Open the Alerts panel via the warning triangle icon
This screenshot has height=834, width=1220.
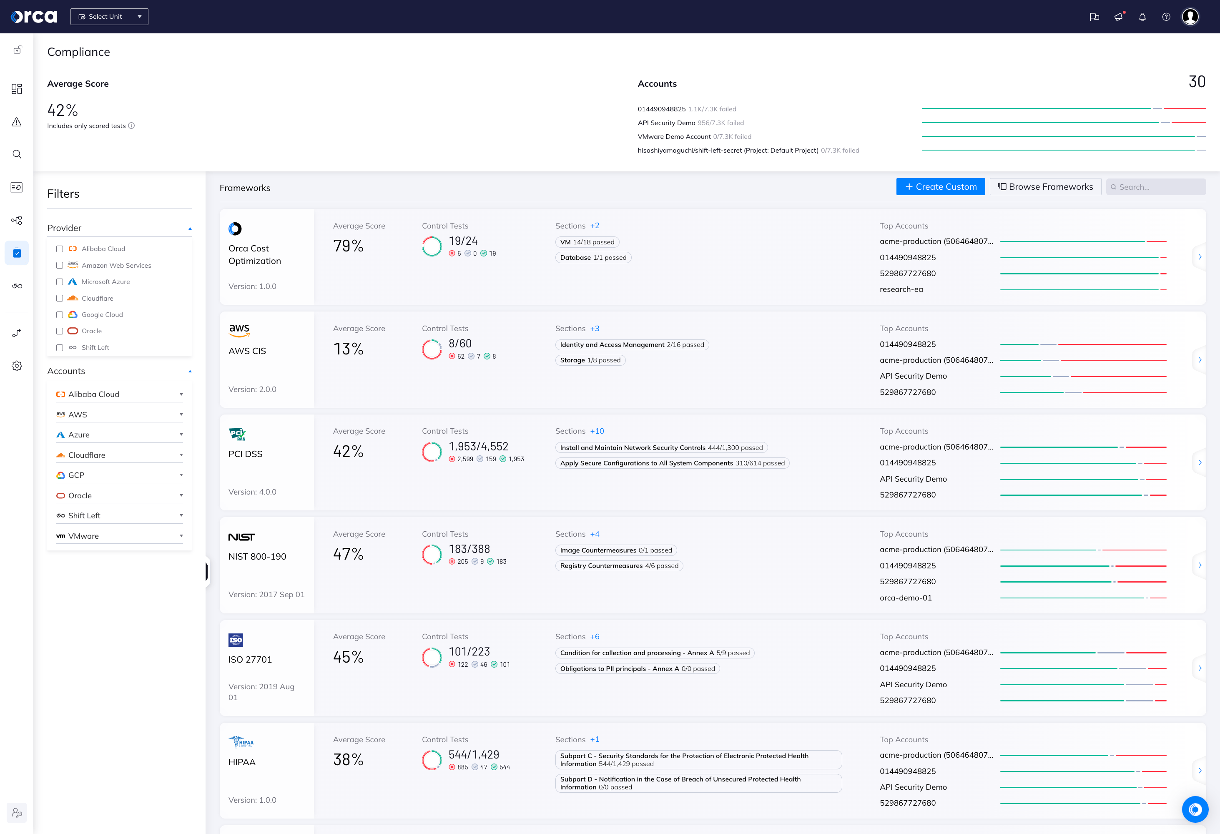[17, 122]
